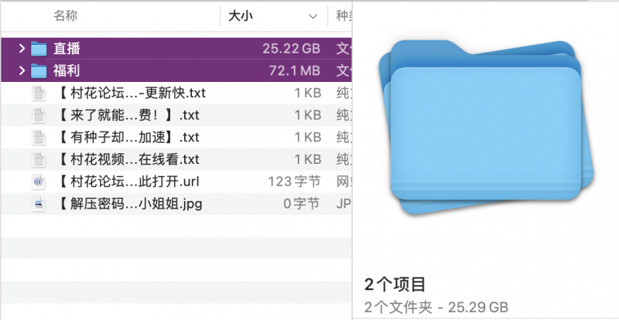Expand the 直播 folder disclosure arrow
619x320 pixels.
click(x=21, y=49)
